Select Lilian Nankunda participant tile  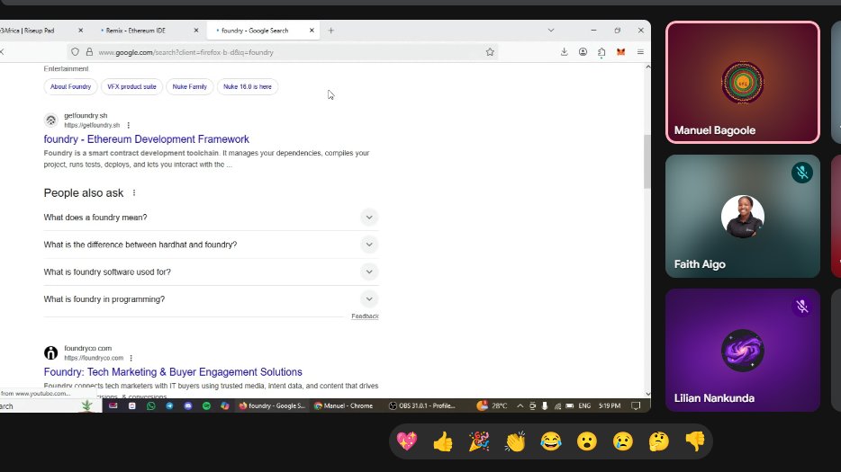[743, 351]
